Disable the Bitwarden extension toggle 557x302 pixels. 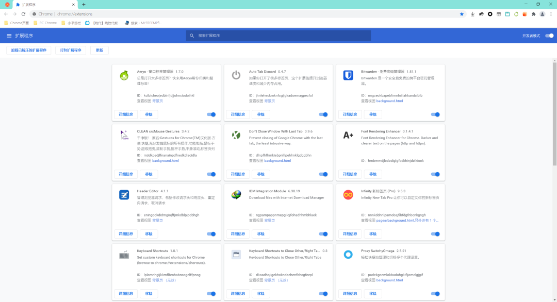tap(435, 114)
